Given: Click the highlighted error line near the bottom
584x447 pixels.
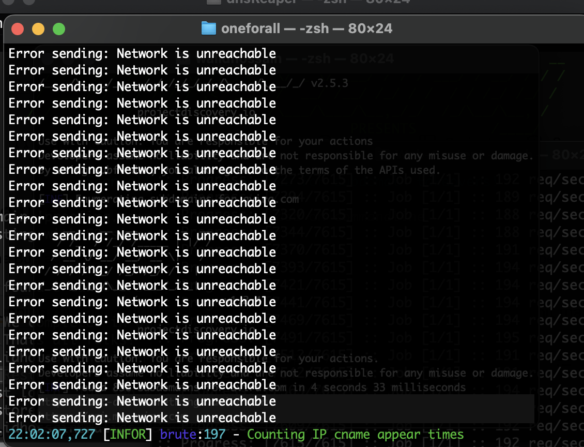Looking at the screenshot, I should click(141, 401).
